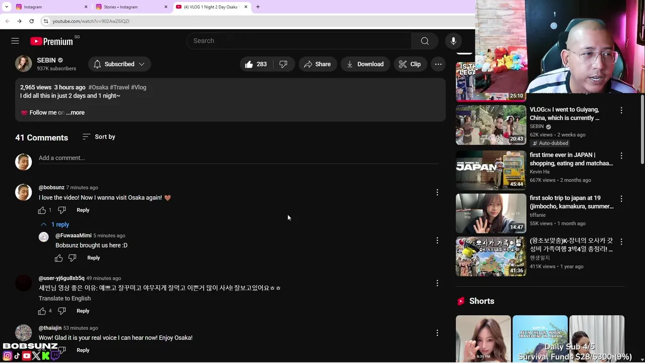Open a new browser tab
This screenshot has width=645, height=363.
257,7
